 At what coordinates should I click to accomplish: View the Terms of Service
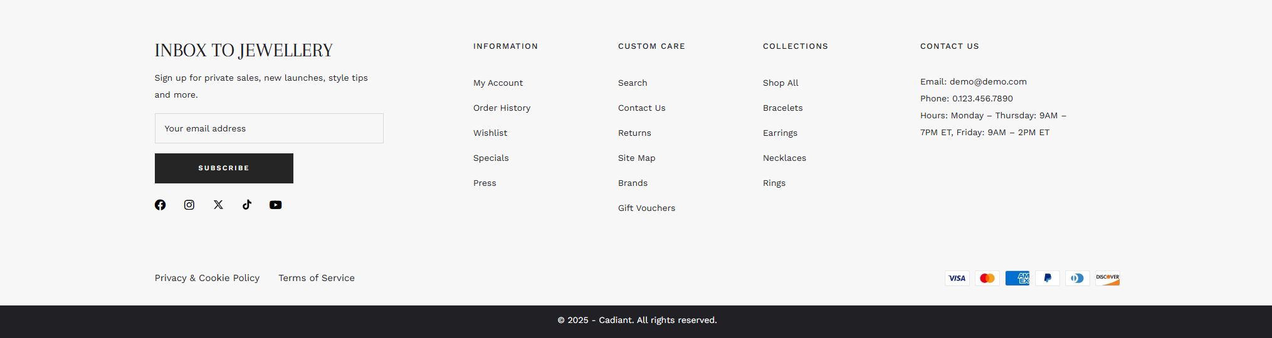[x=317, y=278]
